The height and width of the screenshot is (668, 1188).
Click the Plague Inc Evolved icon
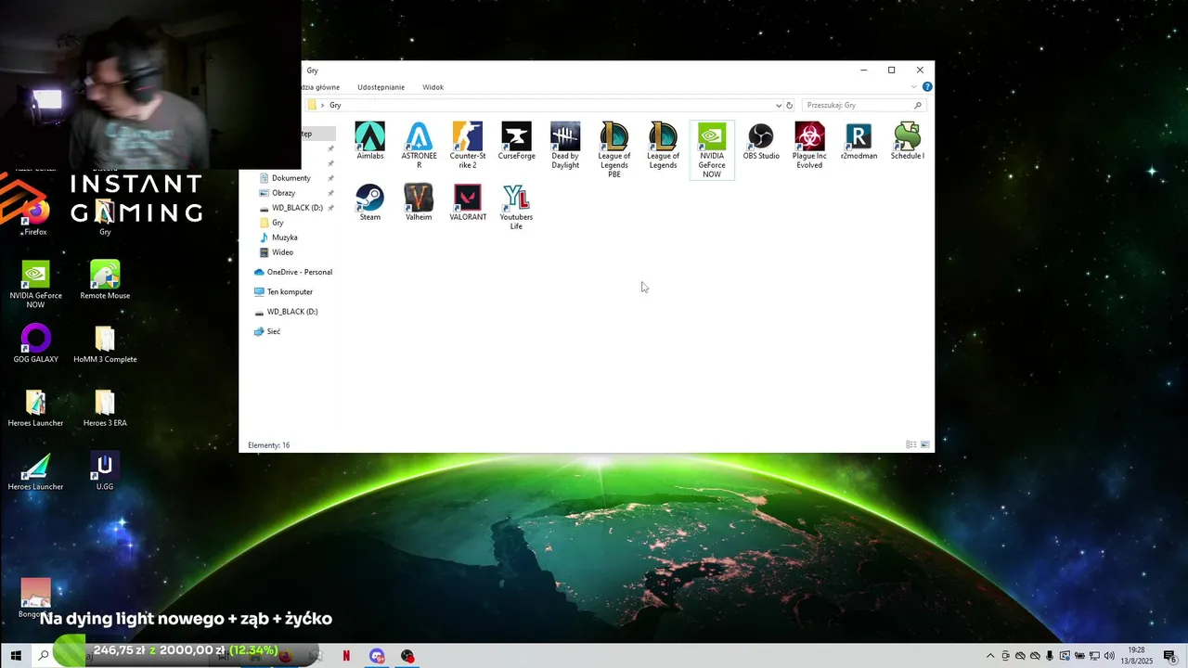coord(809,146)
